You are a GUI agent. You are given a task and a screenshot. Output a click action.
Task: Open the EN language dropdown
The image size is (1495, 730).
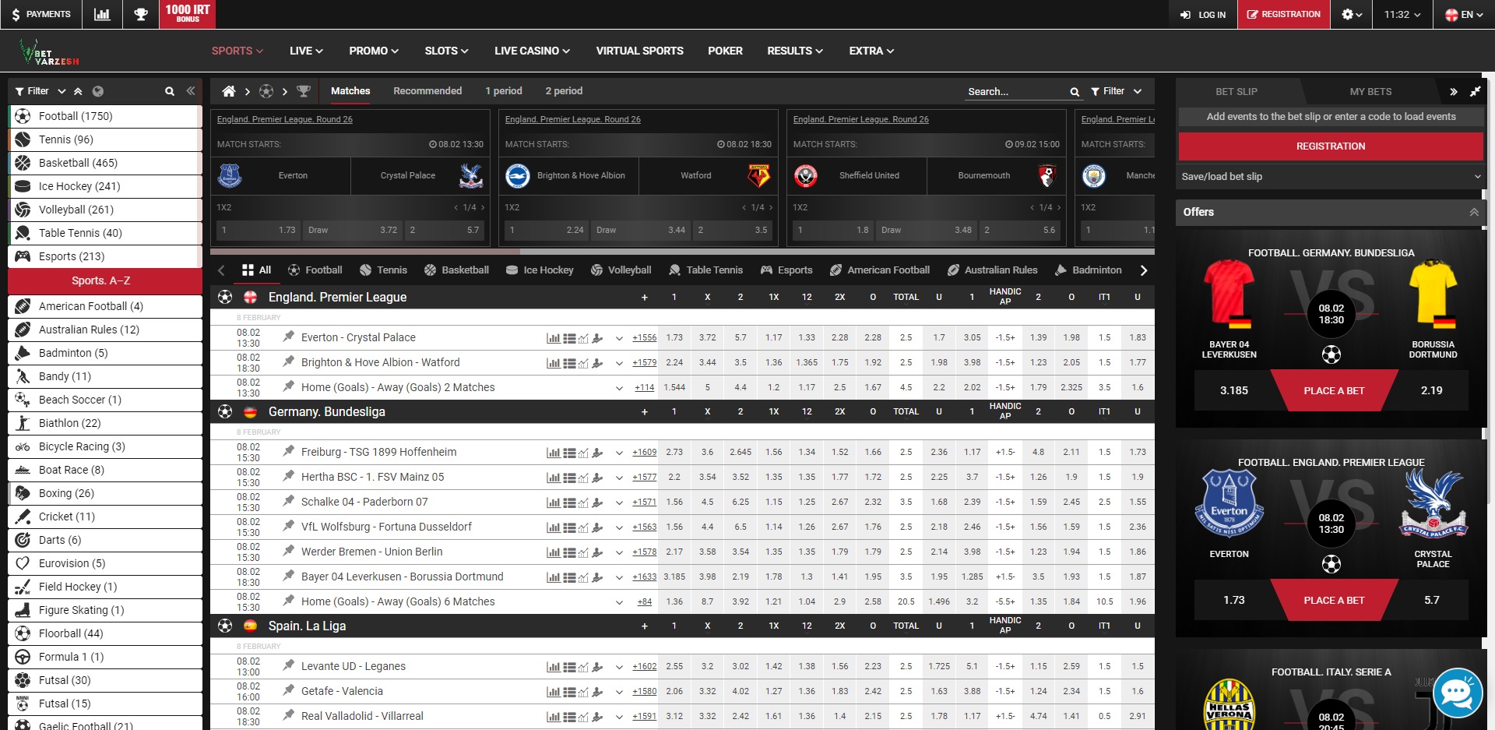tap(1464, 15)
